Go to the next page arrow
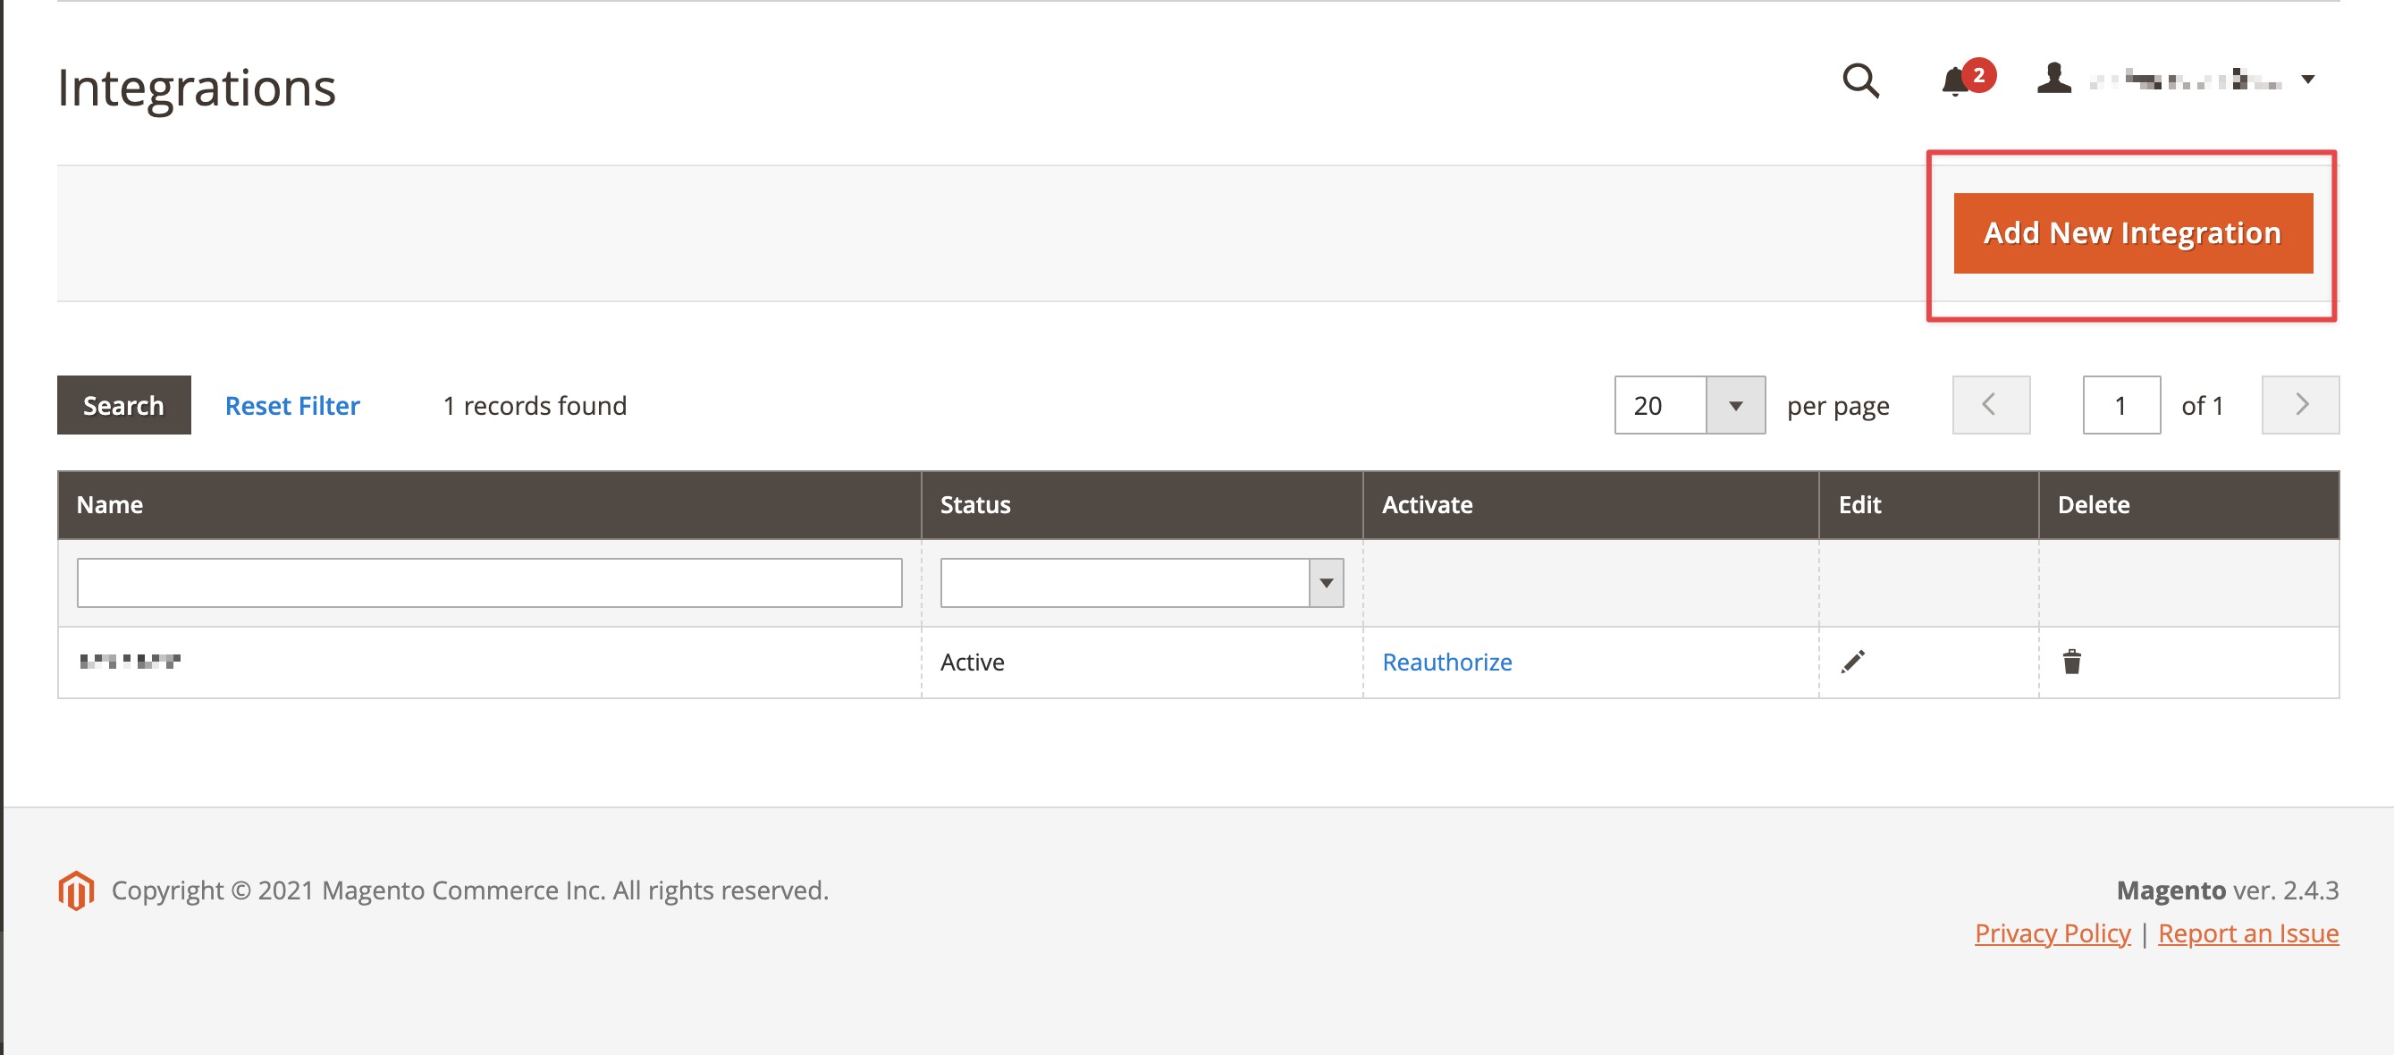This screenshot has width=2394, height=1055. tap(2300, 405)
